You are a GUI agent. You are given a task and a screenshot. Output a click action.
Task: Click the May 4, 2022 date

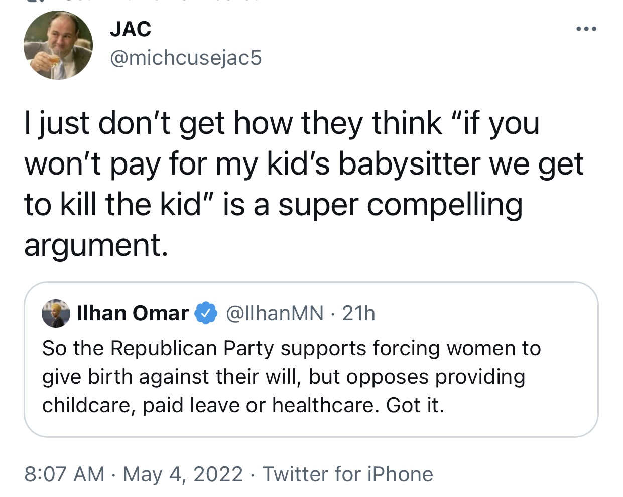[183, 474]
